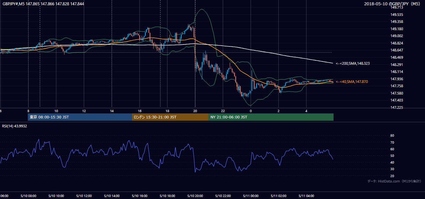Click the RSI(14) 43.9932 indicator label

click(15, 126)
